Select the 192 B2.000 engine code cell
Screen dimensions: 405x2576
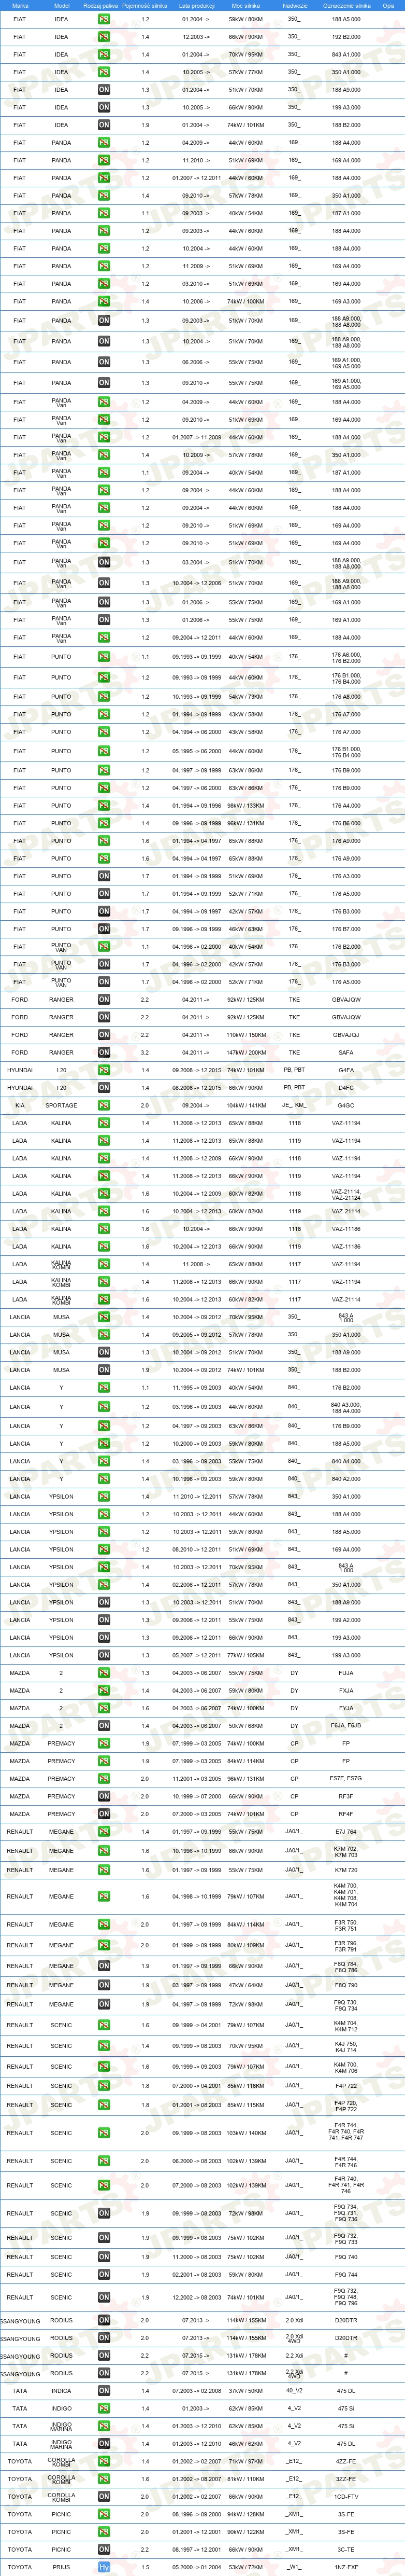click(x=346, y=37)
